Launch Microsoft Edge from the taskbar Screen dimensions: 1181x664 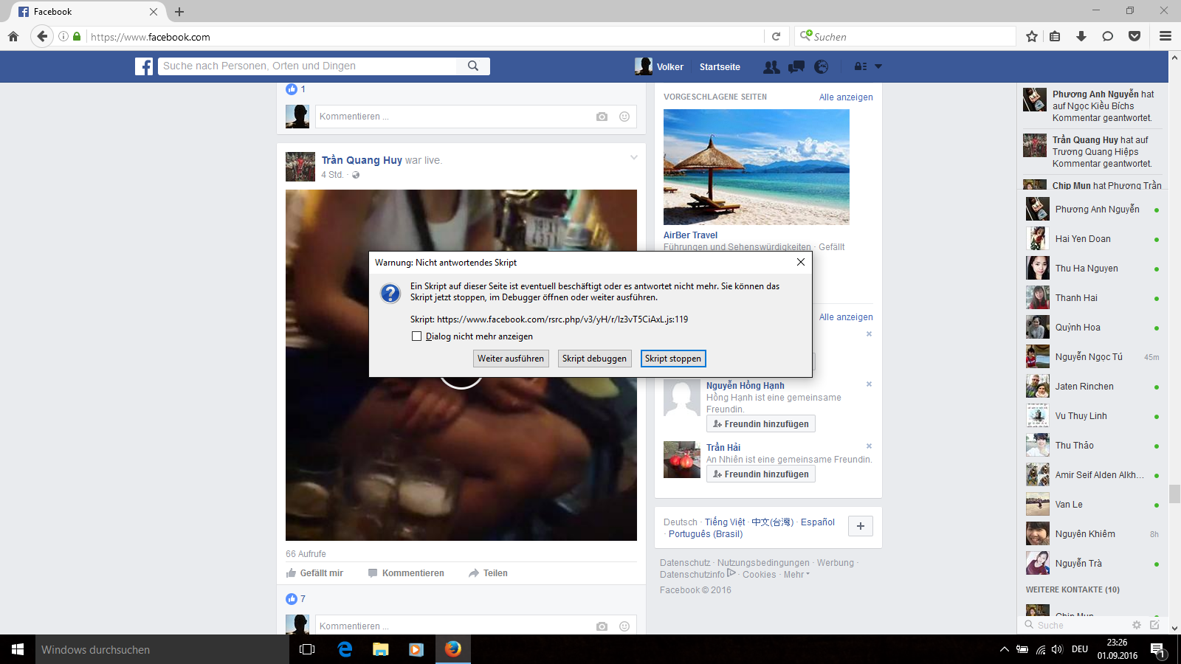[345, 649]
